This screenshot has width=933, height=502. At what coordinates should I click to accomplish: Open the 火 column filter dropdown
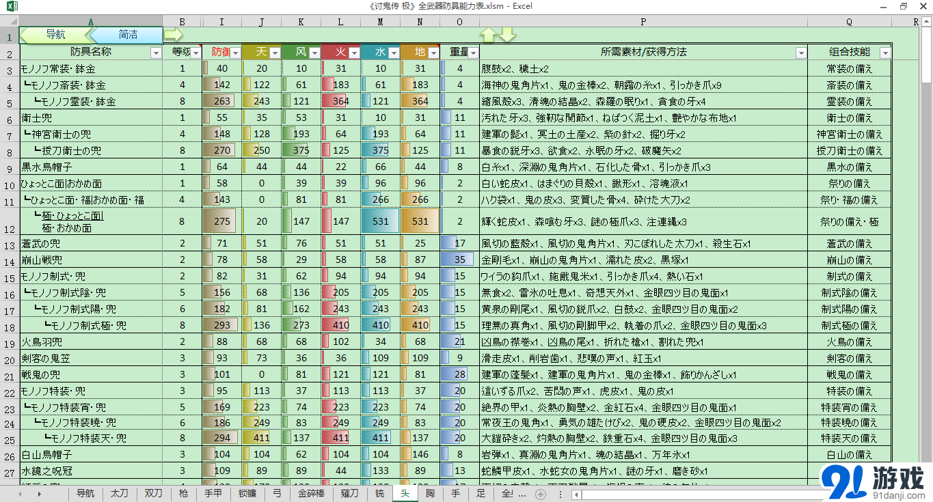coord(354,53)
